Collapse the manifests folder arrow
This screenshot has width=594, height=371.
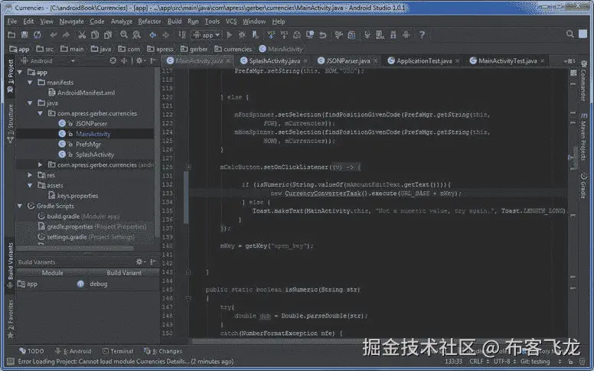click(x=30, y=82)
